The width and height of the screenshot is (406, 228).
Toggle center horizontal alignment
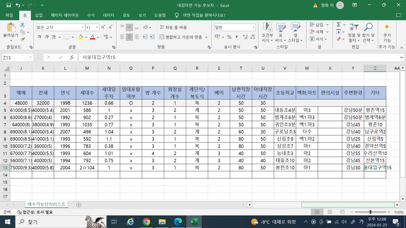(129, 37)
